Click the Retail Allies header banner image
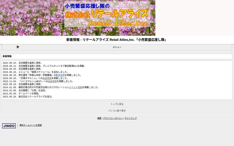234x146 pixels. pos(78,18)
